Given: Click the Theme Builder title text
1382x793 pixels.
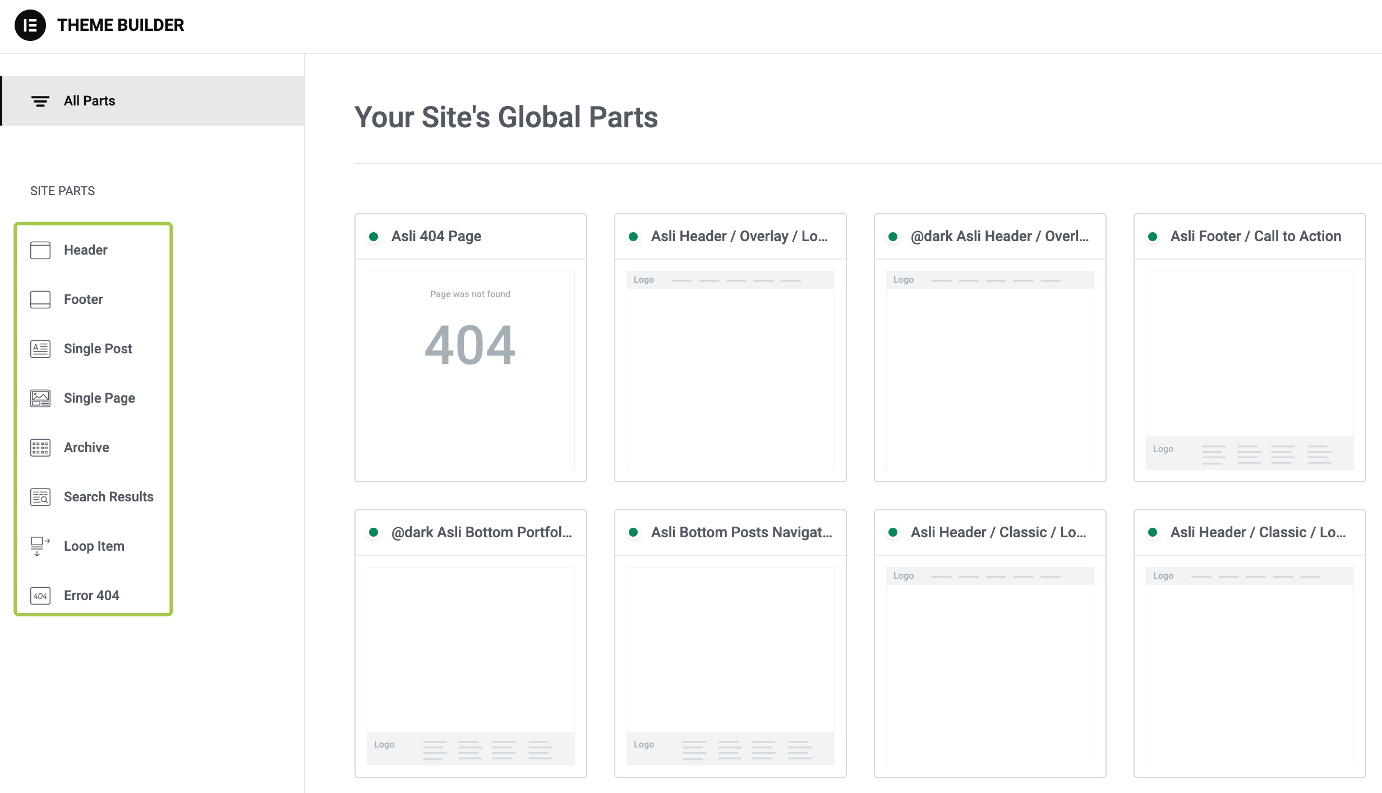Looking at the screenshot, I should coord(121,25).
